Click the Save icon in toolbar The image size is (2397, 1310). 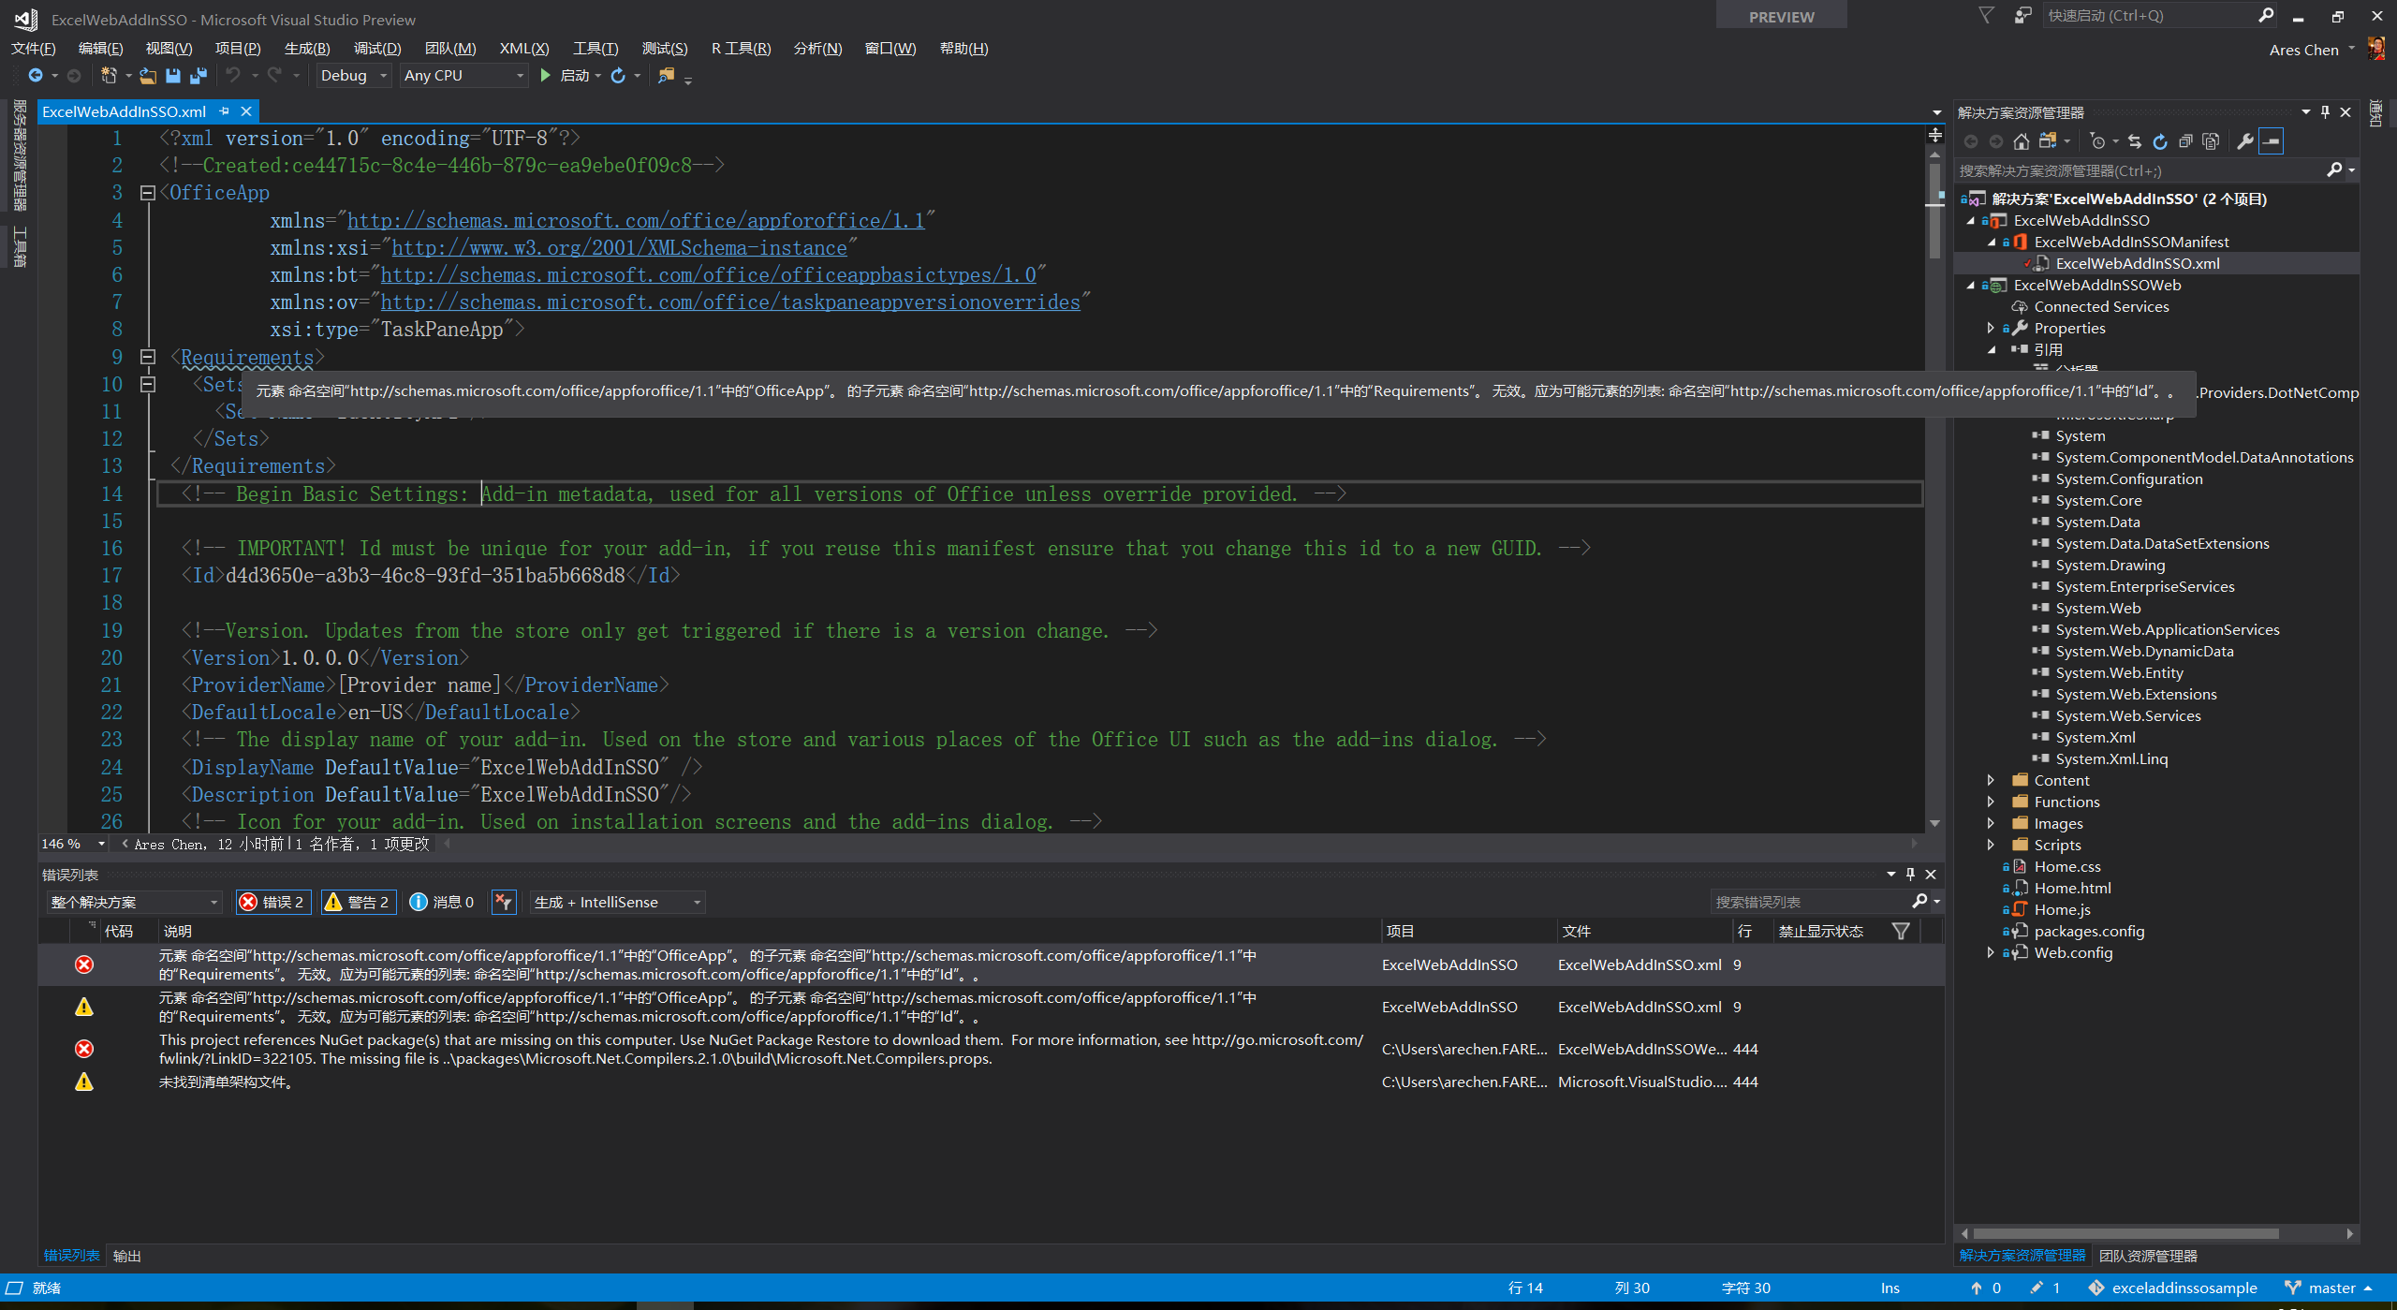click(x=172, y=76)
